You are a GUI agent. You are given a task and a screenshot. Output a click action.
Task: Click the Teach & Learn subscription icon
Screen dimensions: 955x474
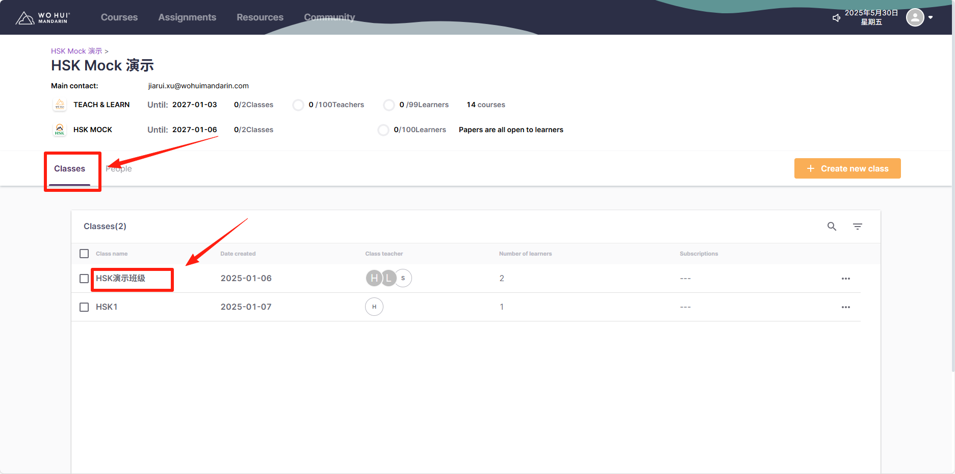60,105
